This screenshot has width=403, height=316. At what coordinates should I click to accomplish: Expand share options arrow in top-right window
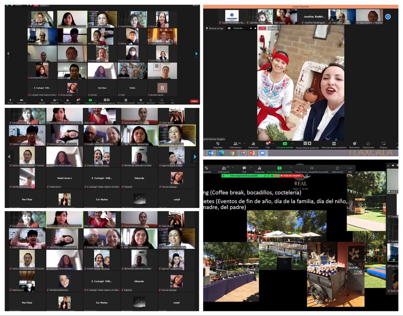point(293,143)
